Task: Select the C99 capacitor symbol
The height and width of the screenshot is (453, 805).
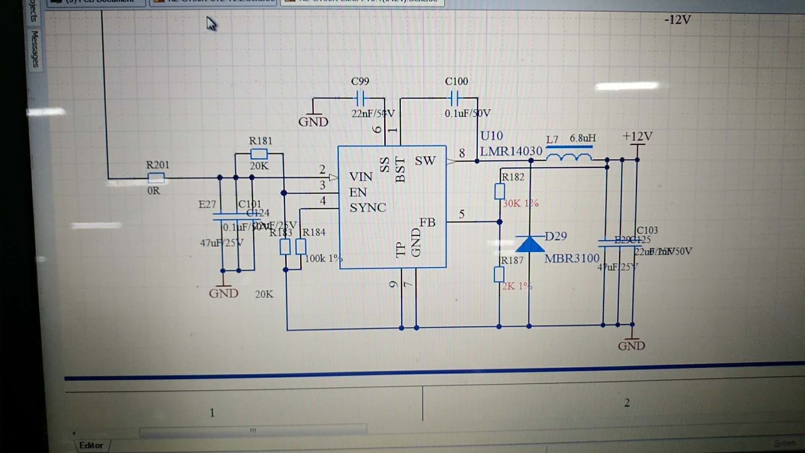Action: coord(360,99)
